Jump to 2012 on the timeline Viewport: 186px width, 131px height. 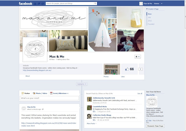pyautogui.click(x=150, y=21)
